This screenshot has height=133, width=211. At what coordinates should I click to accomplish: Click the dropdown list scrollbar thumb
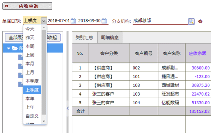tap(44, 73)
